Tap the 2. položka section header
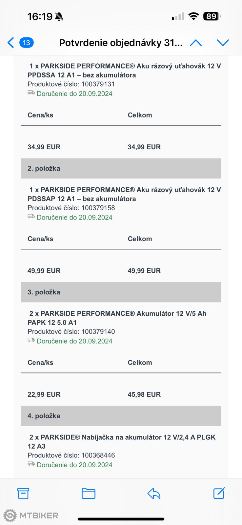The height and width of the screenshot is (525, 242). point(121,168)
